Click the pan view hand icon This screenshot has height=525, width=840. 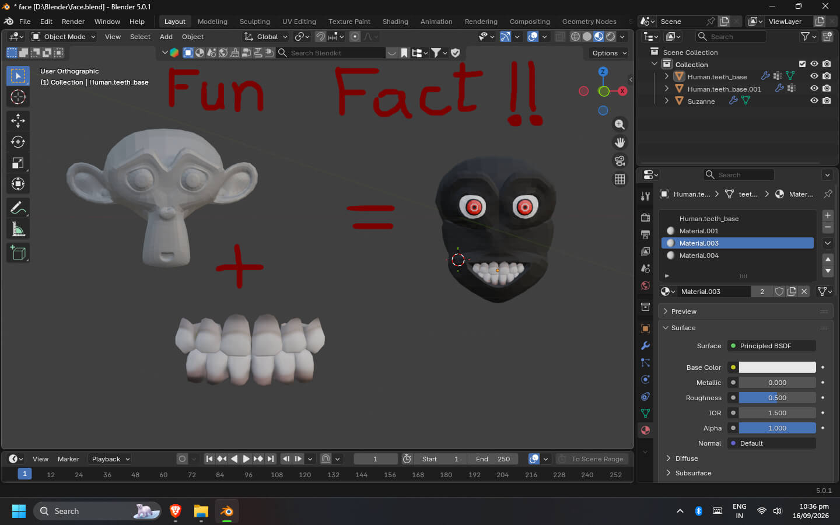coord(619,142)
